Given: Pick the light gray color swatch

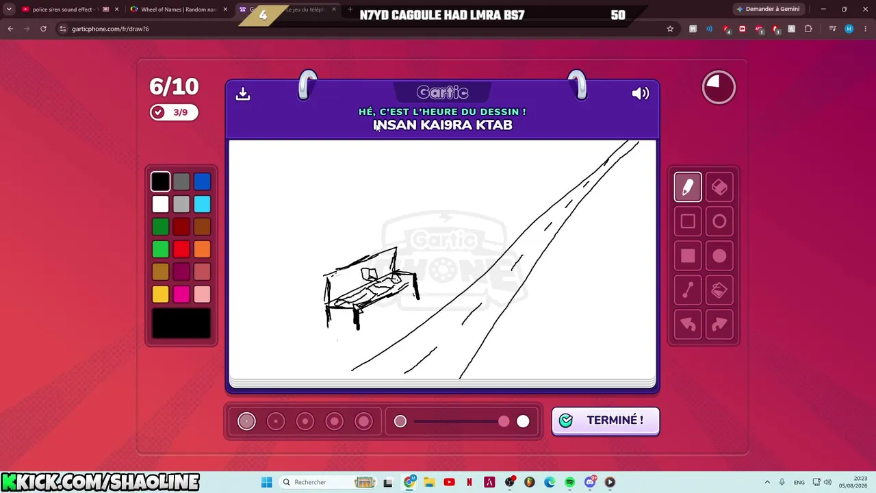Looking at the screenshot, I should coord(181,204).
